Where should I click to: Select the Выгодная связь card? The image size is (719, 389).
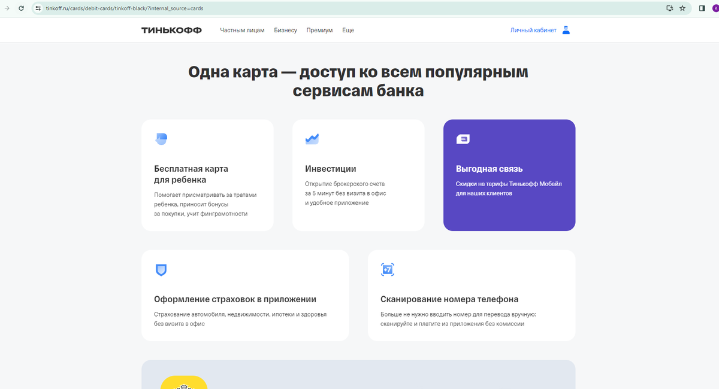coord(509,175)
